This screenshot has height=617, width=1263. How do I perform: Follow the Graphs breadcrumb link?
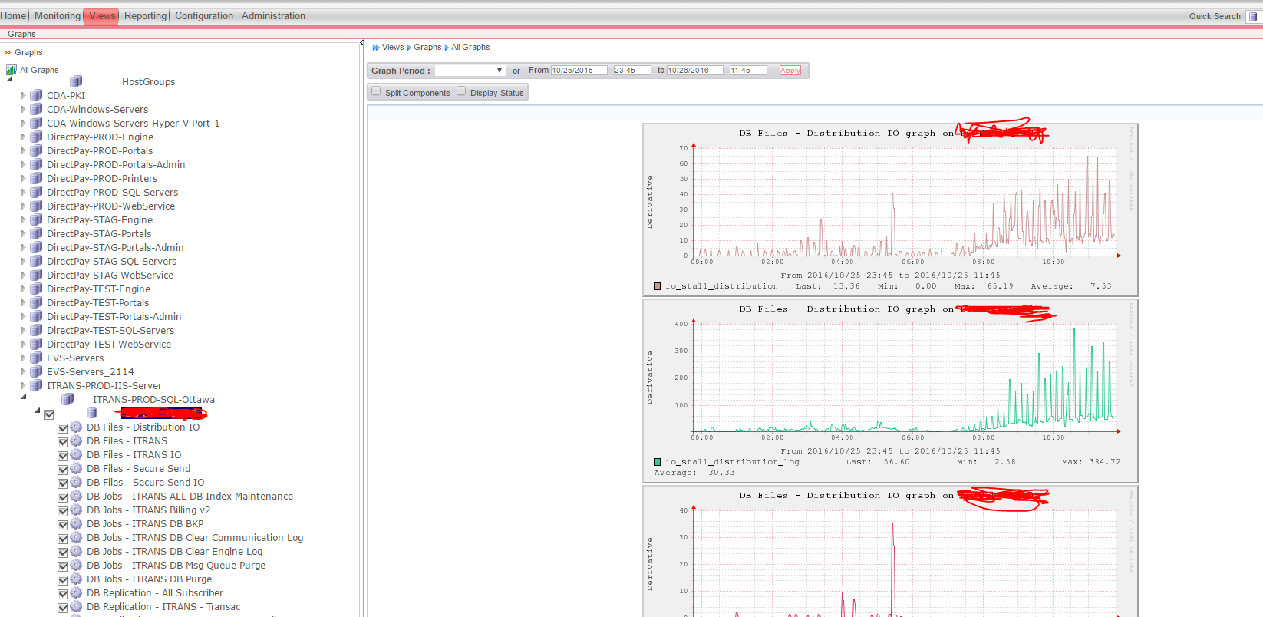coord(427,48)
